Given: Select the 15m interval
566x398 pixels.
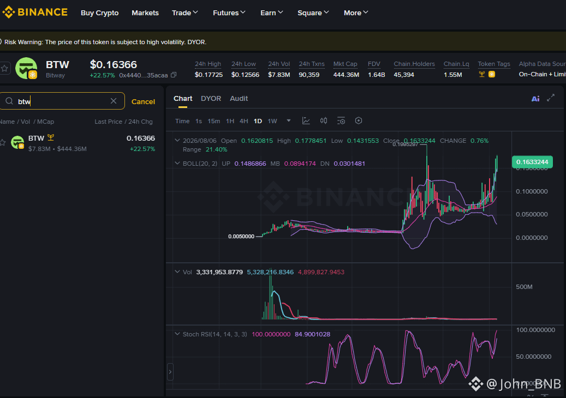Looking at the screenshot, I should point(214,121).
